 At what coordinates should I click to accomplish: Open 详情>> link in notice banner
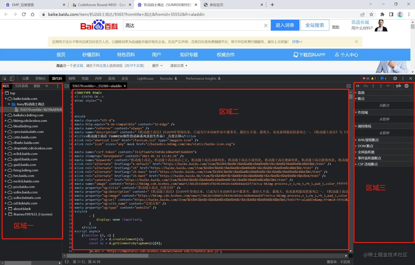[x=297, y=42]
